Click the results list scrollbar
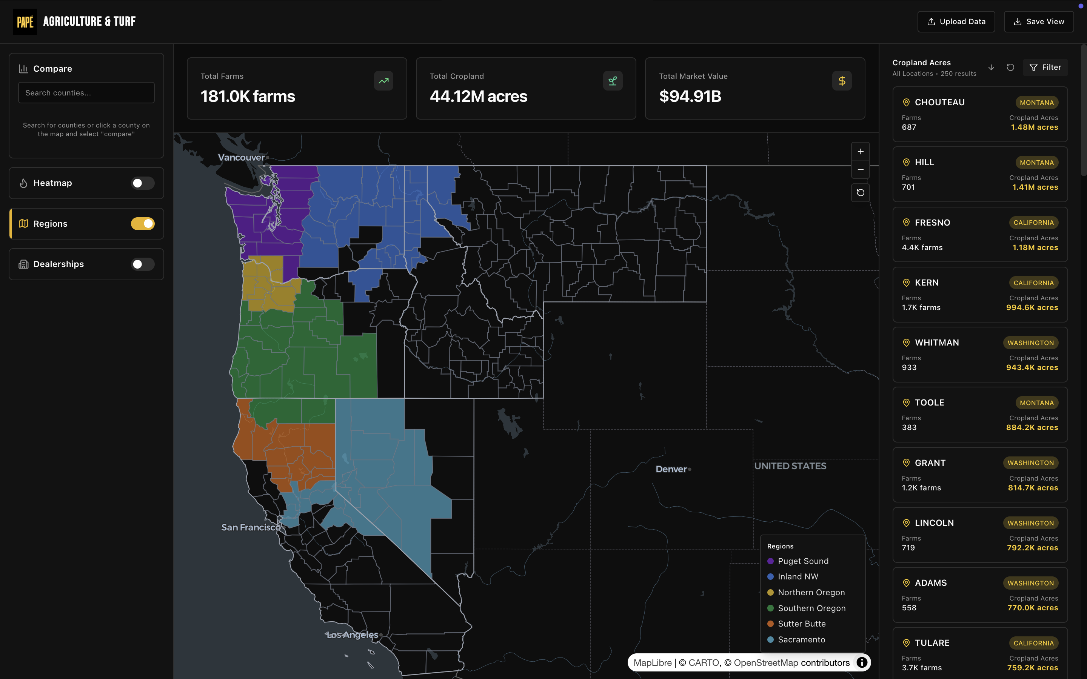Image resolution: width=1087 pixels, height=679 pixels. tap(1083, 110)
